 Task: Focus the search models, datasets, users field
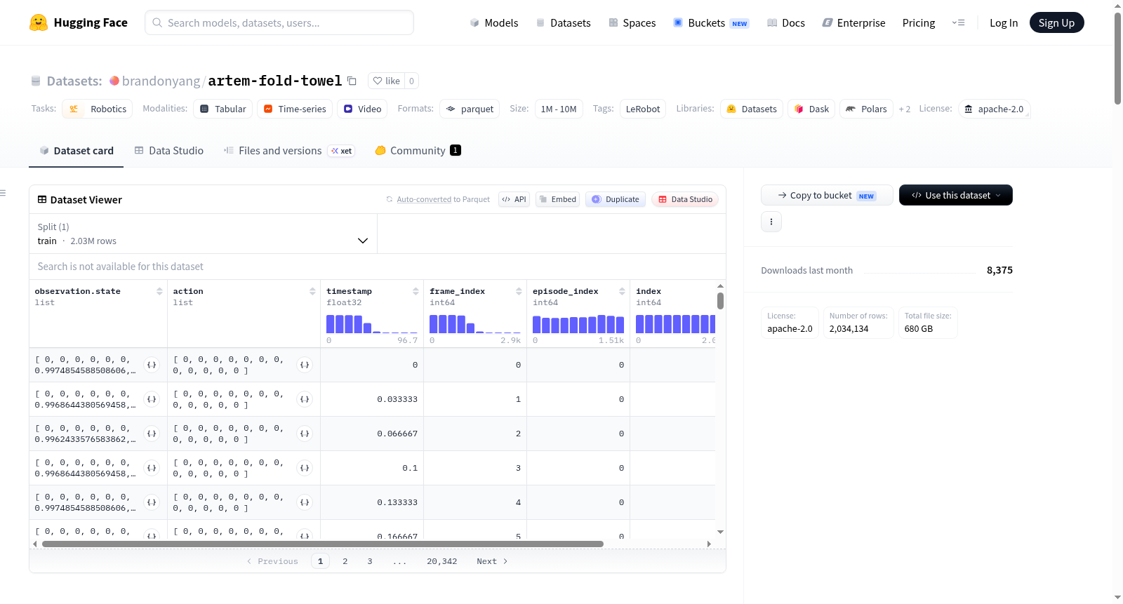click(279, 22)
